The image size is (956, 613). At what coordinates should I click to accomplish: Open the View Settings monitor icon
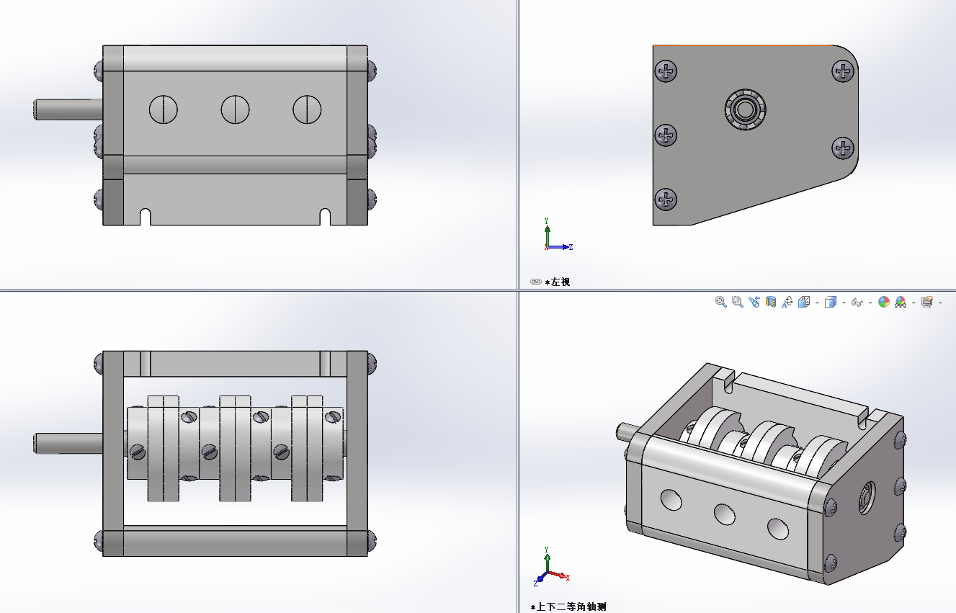(927, 303)
